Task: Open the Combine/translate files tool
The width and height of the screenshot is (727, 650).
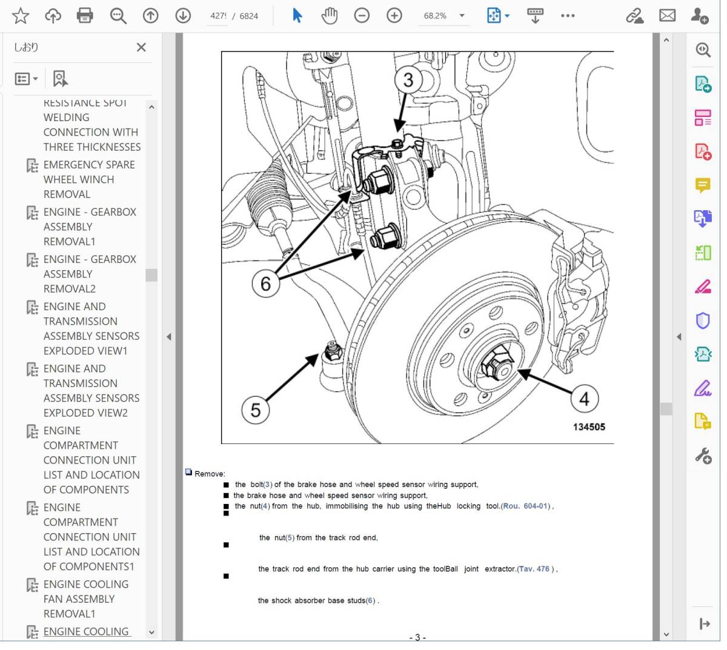Action: click(703, 219)
